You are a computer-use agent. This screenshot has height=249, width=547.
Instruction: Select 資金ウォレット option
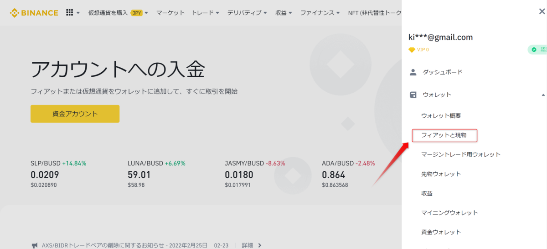[x=441, y=232]
